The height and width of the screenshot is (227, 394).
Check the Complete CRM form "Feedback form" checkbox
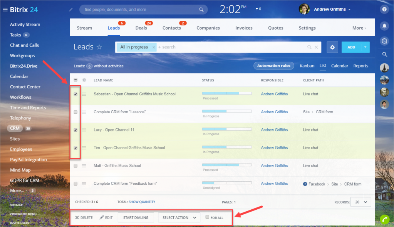(x=75, y=184)
